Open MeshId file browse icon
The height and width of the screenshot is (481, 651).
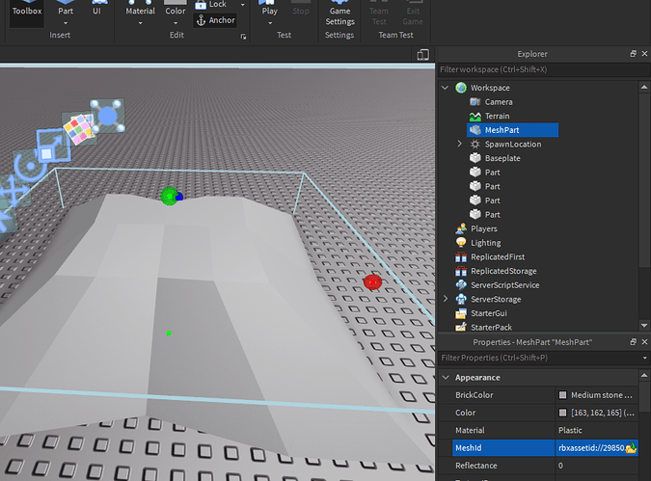pos(631,448)
